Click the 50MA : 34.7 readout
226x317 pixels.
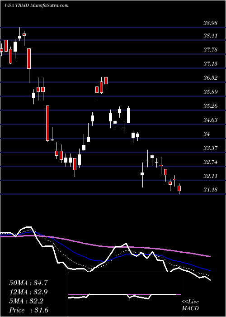click(28, 283)
